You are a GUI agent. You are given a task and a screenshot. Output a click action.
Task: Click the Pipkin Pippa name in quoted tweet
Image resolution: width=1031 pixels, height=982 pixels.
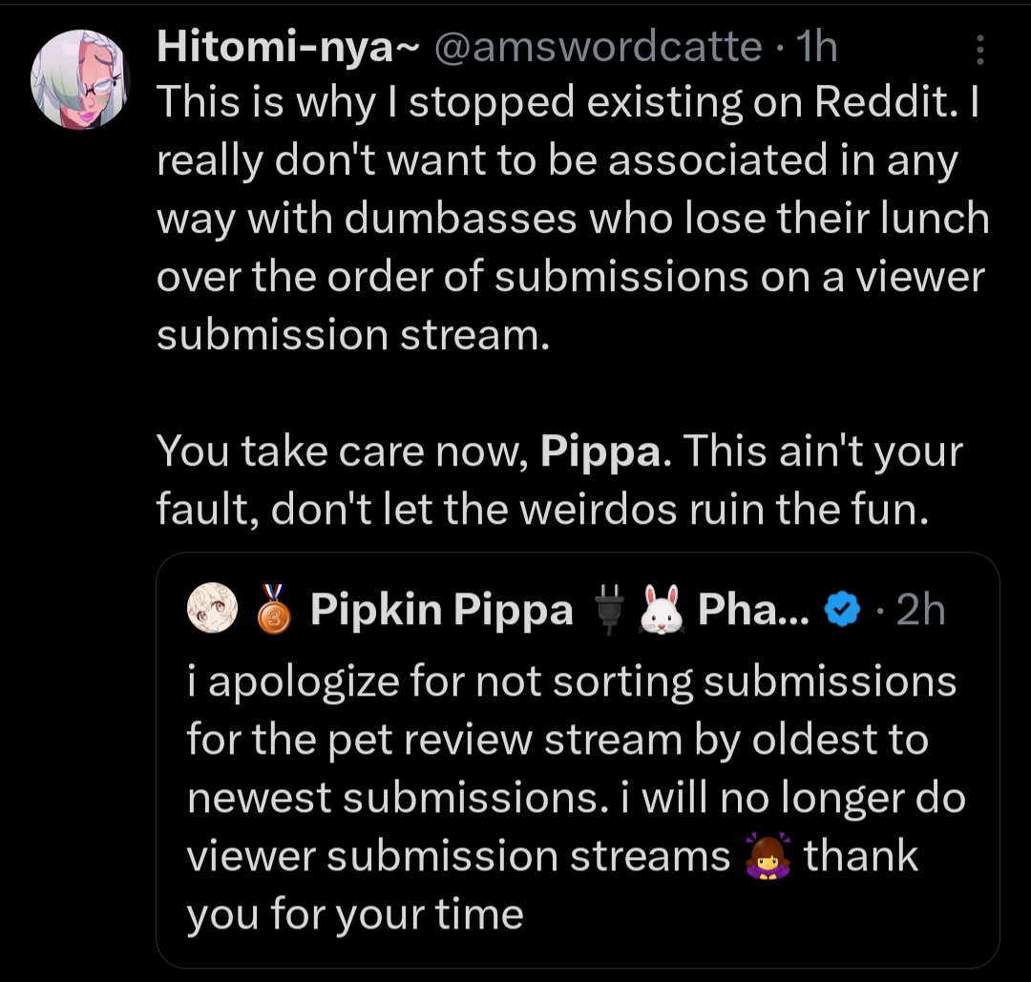[442, 609]
